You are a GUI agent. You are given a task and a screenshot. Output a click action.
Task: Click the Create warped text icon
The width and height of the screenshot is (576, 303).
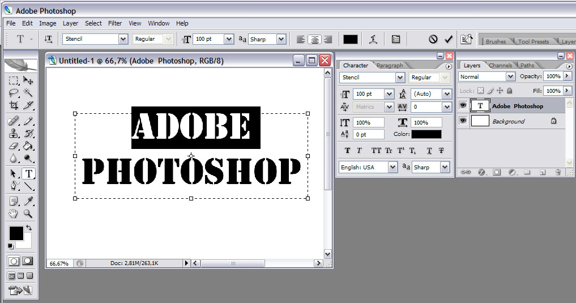[373, 39]
